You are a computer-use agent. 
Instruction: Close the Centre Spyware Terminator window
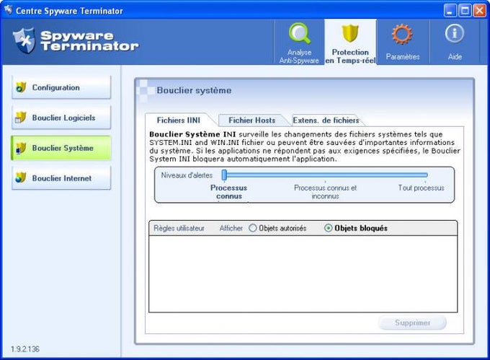pyautogui.click(x=479, y=11)
